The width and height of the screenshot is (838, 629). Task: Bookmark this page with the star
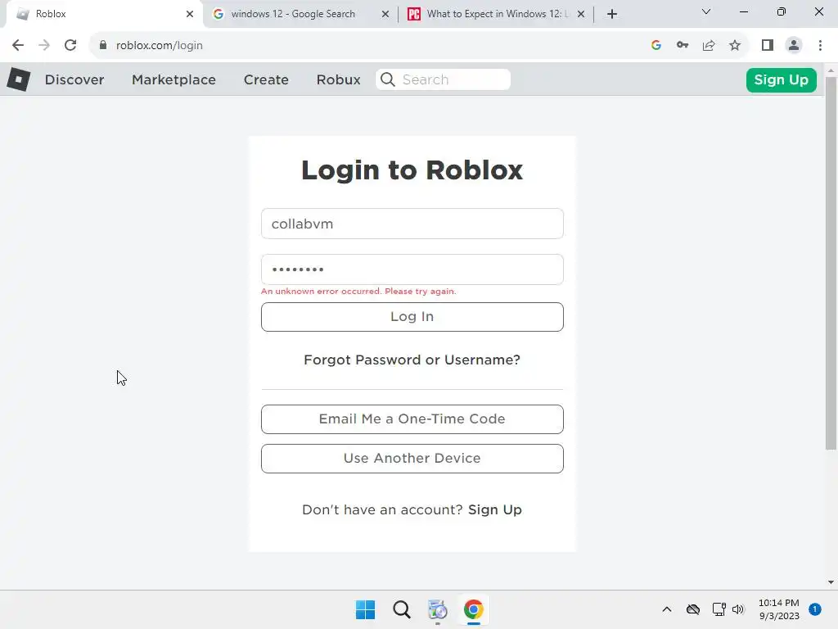(x=735, y=46)
